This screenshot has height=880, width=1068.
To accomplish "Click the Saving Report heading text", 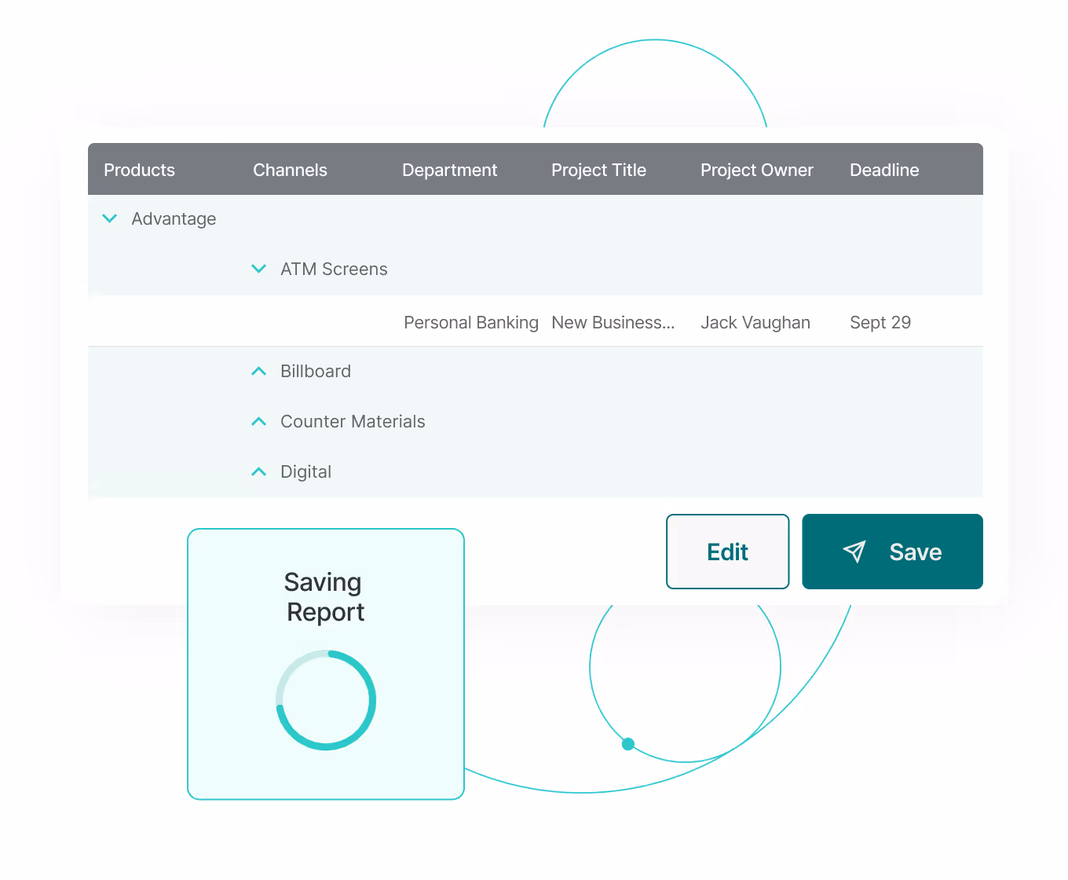I will [x=325, y=597].
